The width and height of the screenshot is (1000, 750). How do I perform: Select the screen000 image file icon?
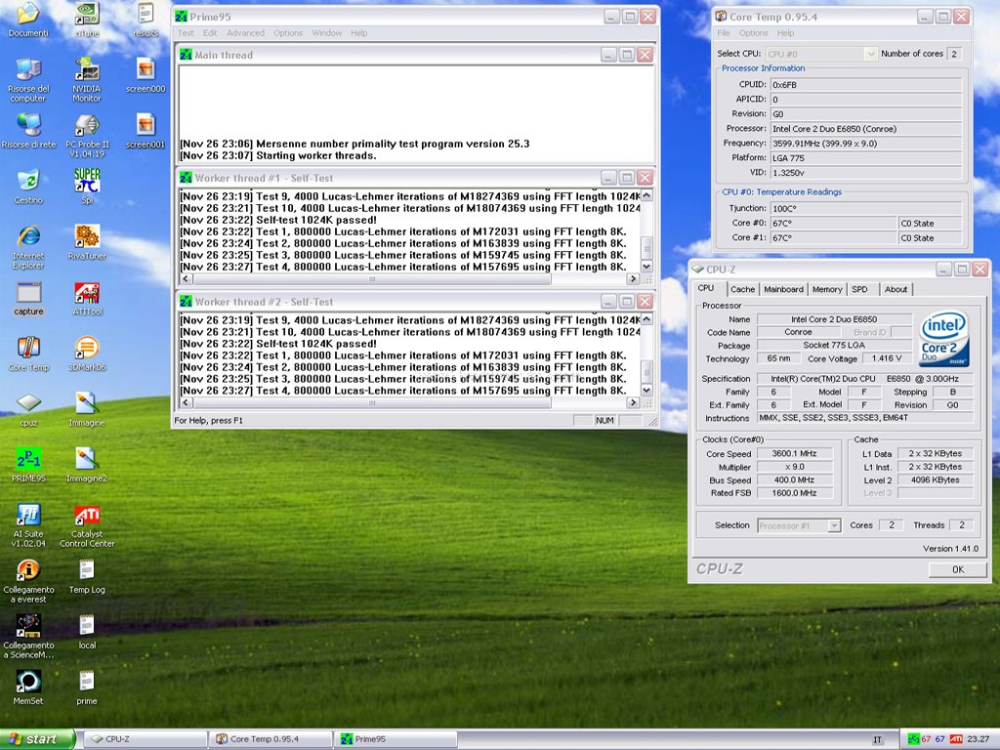pos(146,76)
